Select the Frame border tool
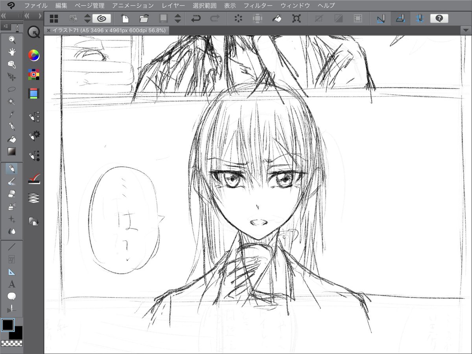472x354 pixels. click(x=11, y=260)
